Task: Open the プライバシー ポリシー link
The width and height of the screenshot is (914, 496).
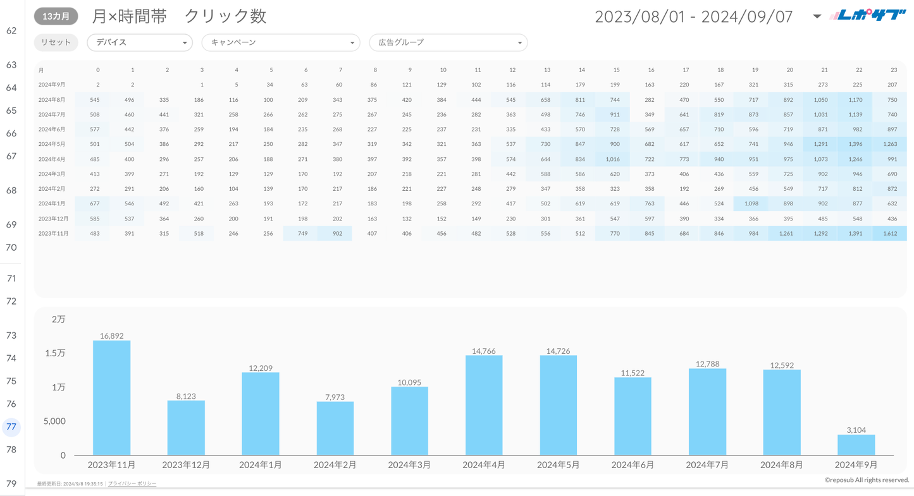Action: coord(132,484)
